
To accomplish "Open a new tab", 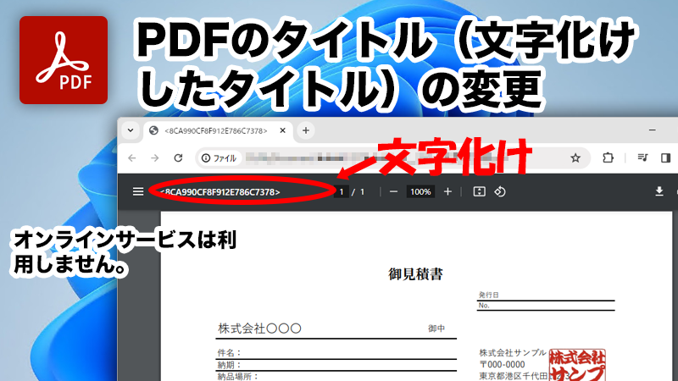I will tap(306, 130).
